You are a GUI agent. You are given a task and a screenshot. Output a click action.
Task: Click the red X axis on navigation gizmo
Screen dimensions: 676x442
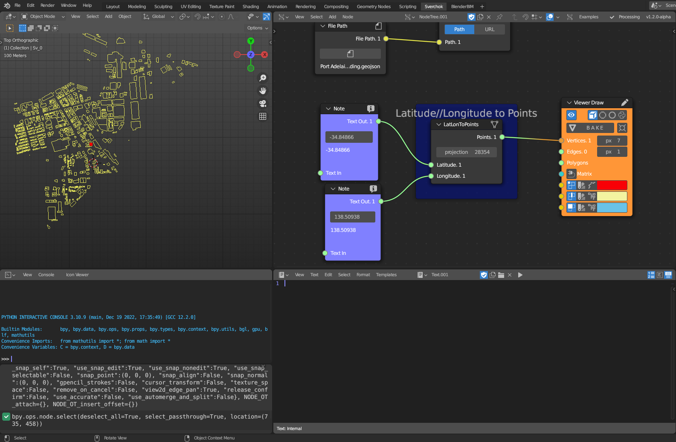pos(264,55)
